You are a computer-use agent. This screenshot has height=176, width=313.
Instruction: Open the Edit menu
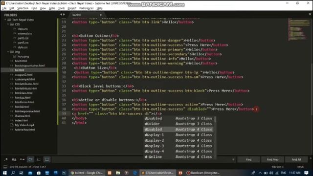coord(12,8)
